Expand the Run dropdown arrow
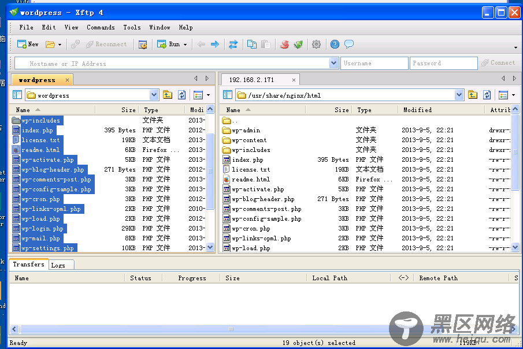 pos(185,44)
